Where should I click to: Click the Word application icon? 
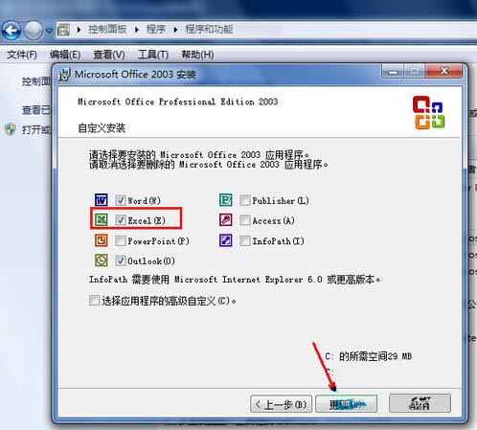point(102,200)
